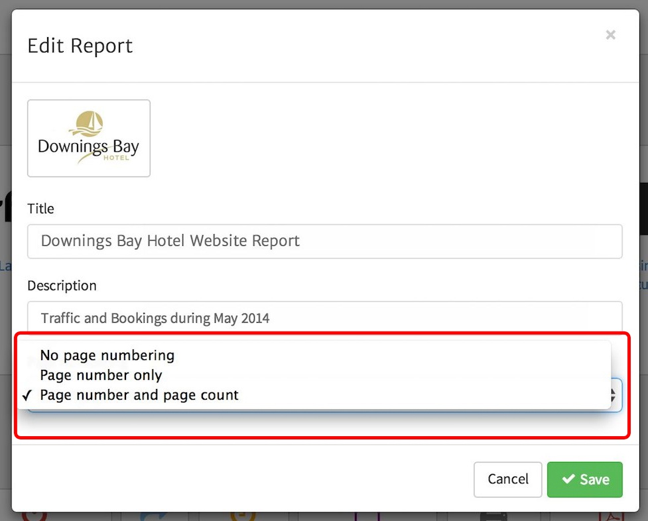Click the Downings Bay Hotel logo thumbnail
This screenshot has width=648, height=521.
click(88, 138)
